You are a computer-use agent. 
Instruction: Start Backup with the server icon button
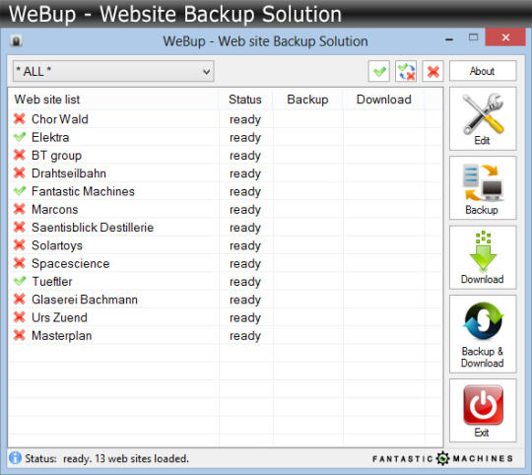[483, 188]
